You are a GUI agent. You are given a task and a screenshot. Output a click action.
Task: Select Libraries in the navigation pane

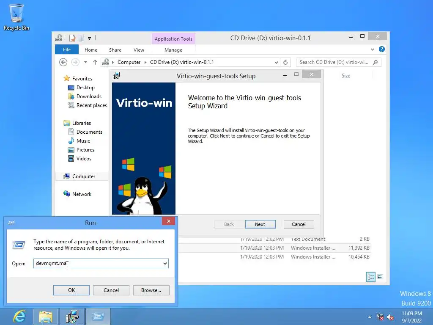[82, 123]
